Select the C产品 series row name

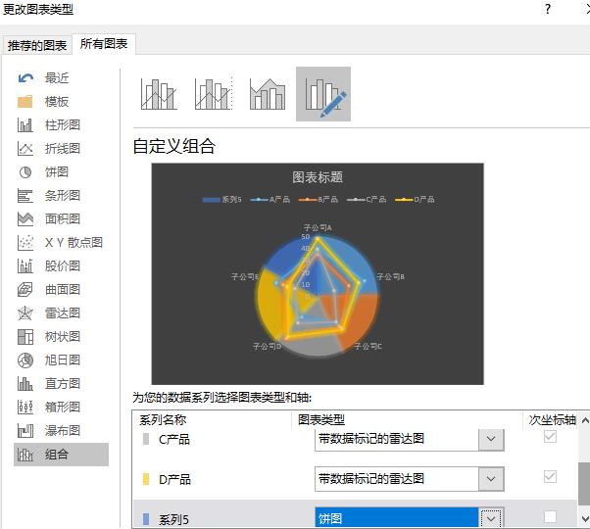click(x=174, y=439)
